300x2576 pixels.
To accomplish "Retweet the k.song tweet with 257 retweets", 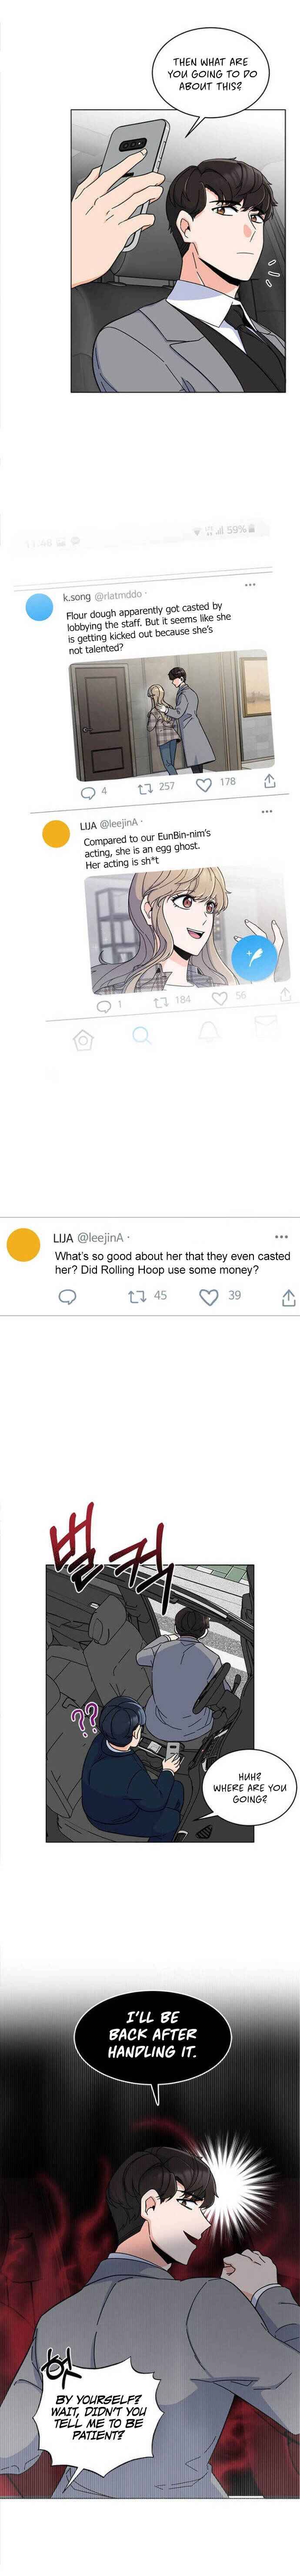I will (146, 787).
